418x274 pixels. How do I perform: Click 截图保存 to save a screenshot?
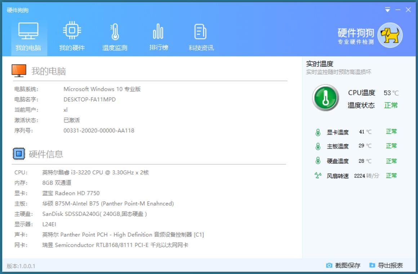coord(343,266)
